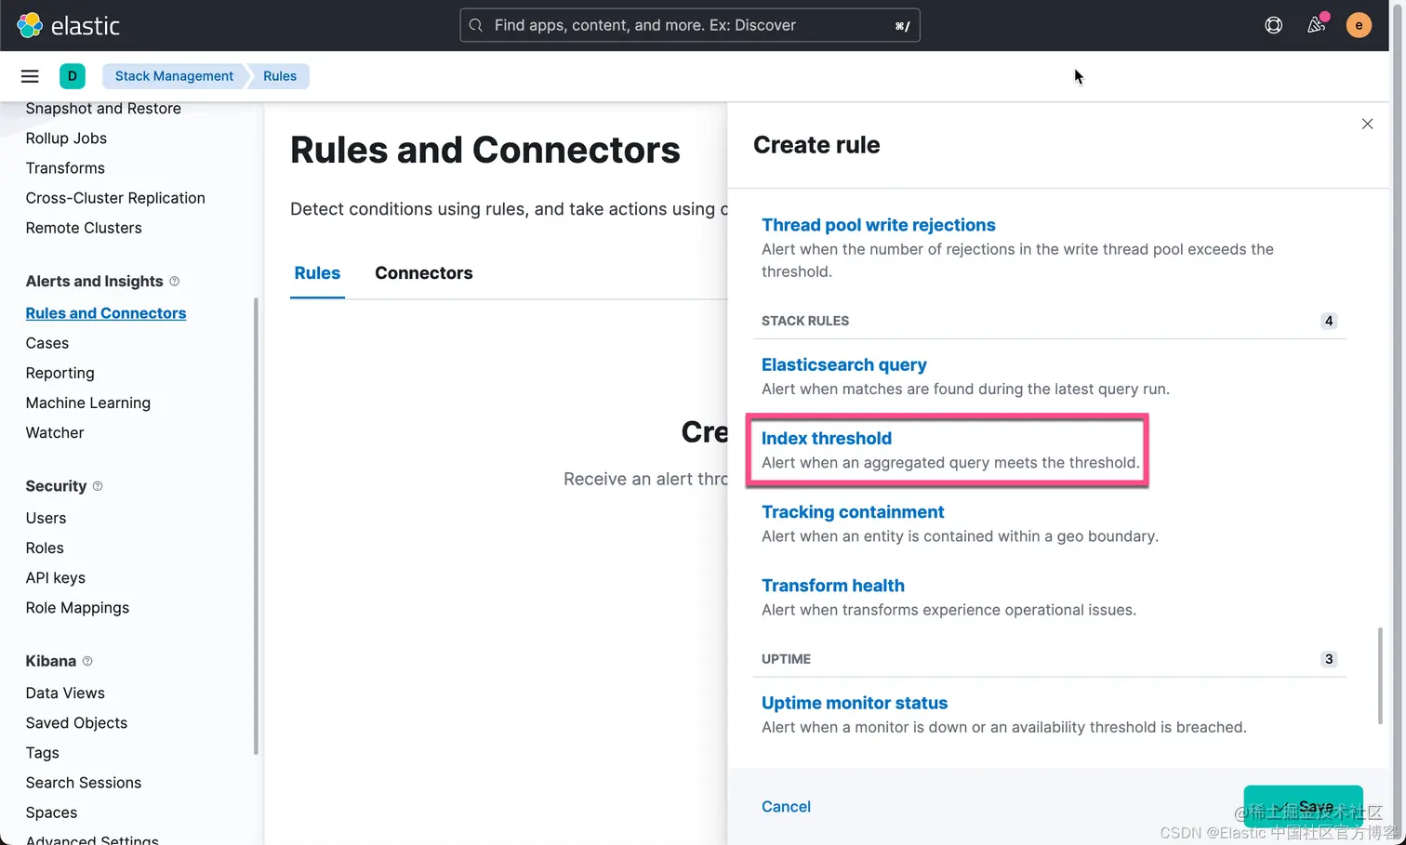Select Thread pool write rejections rule
This screenshot has height=845, width=1406.
coord(878,225)
